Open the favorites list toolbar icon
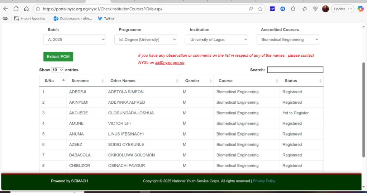 [x=305, y=9]
